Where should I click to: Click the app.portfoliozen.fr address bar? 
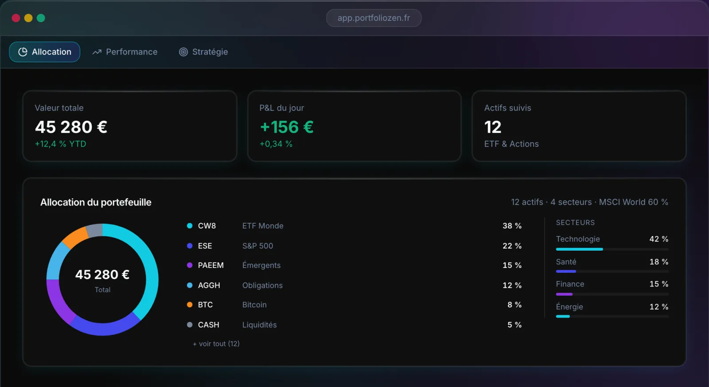point(374,18)
